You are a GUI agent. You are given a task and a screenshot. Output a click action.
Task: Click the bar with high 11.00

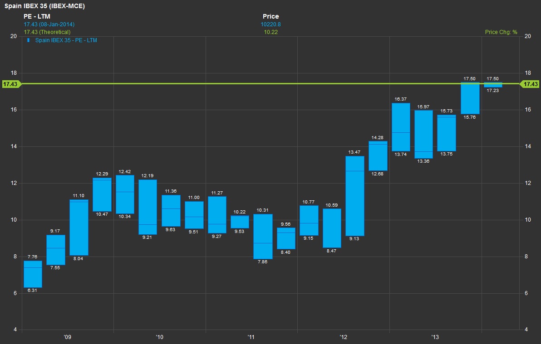194,215
